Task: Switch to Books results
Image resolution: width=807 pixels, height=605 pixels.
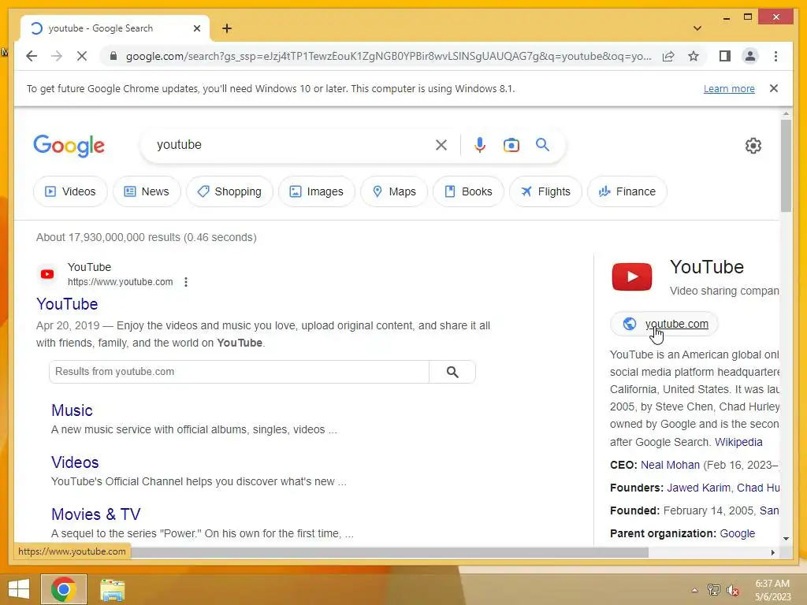Action: [468, 191]
